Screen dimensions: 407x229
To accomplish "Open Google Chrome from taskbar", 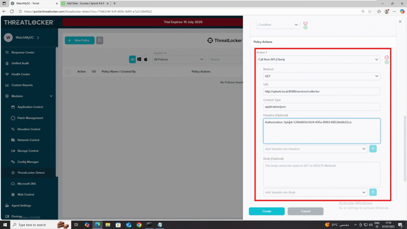I will pyautogui.click(x=139, y=225).
